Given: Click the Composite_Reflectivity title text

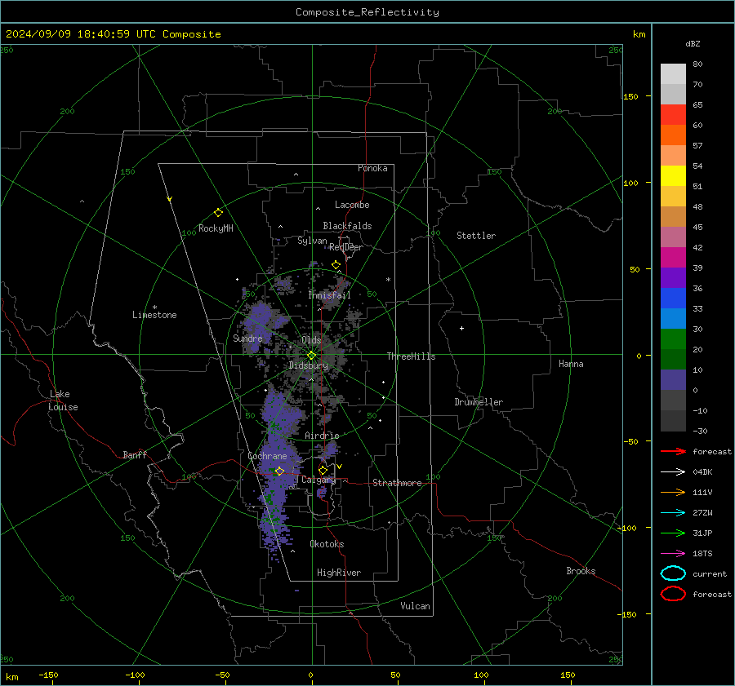Looking at the screenshot, I should pos(367,12).
